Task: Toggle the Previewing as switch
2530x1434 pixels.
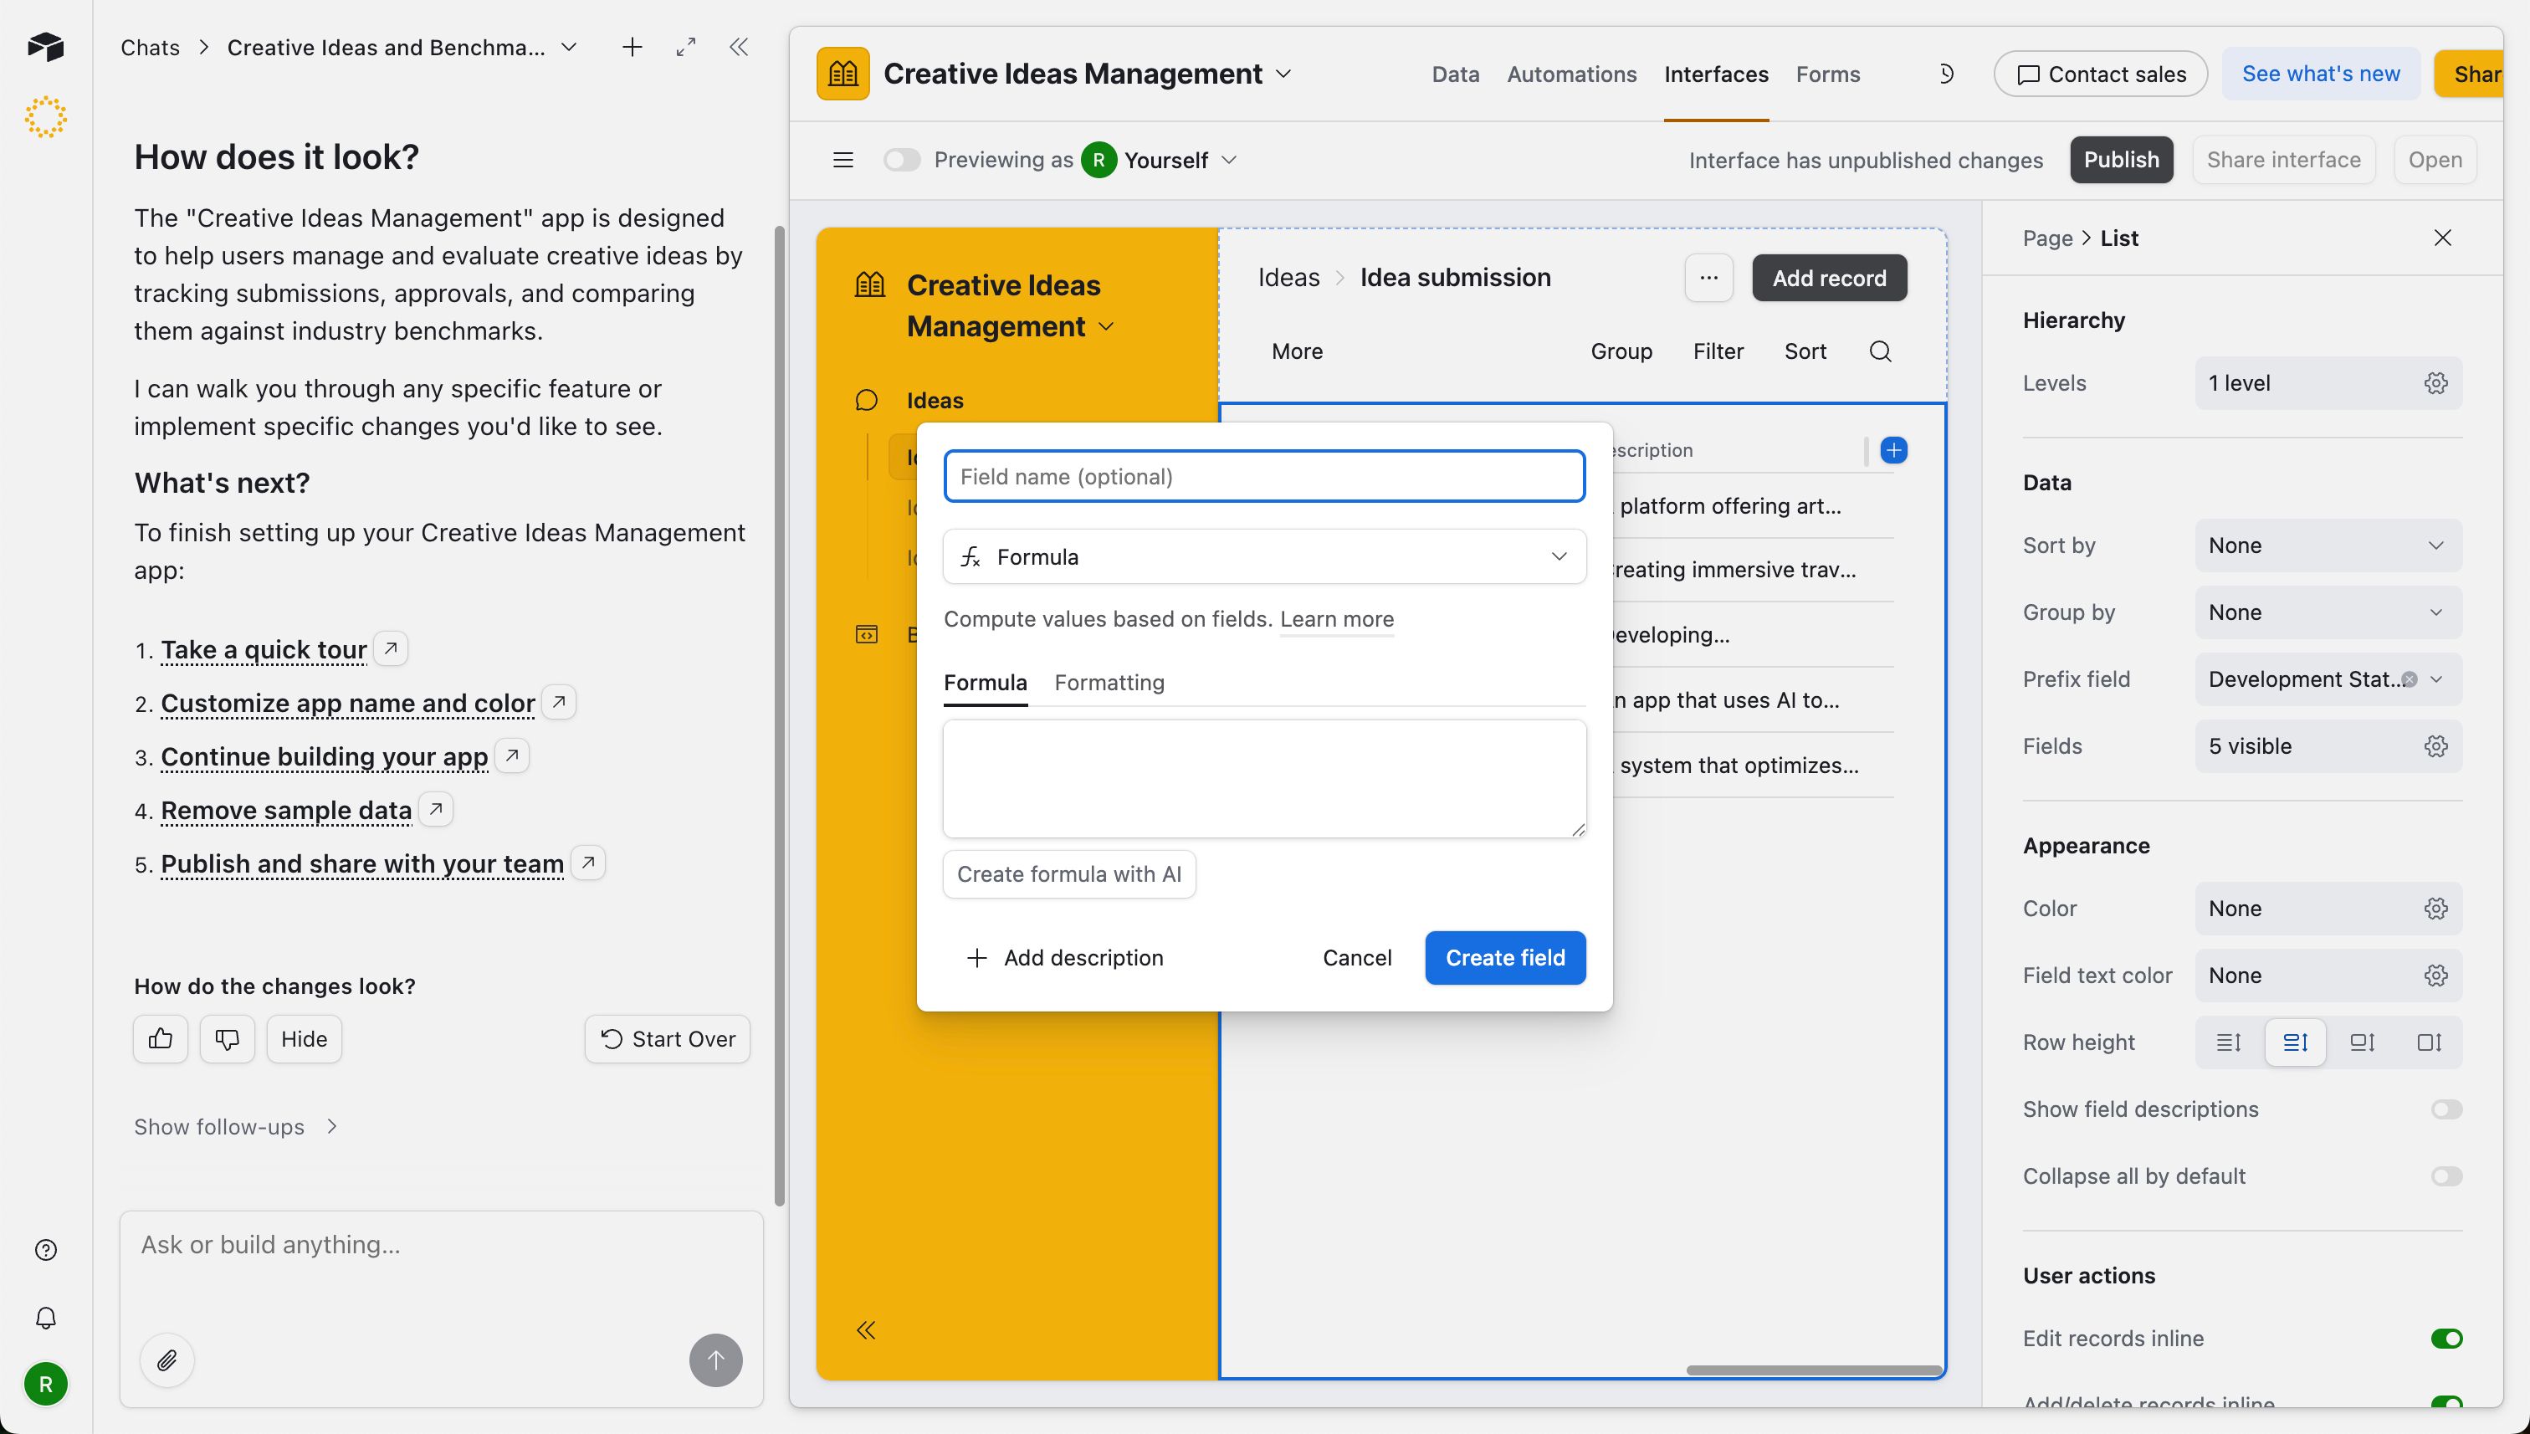Action: coord(901,160)
